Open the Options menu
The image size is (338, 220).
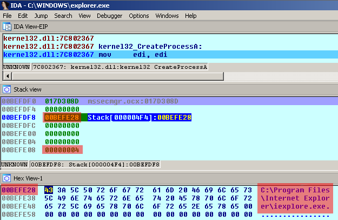tap(139, 16)
